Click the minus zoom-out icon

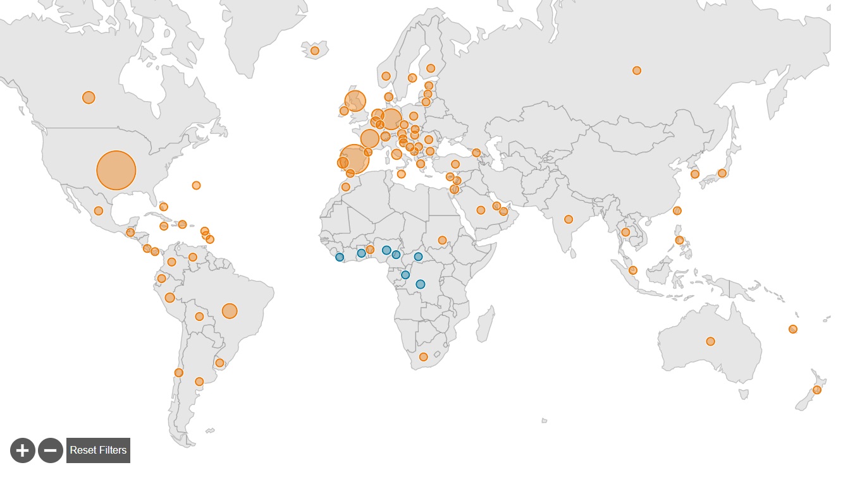coord(51,450)
